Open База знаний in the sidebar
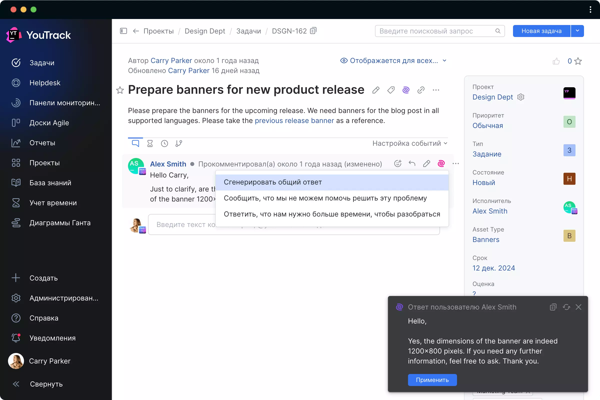This screenshot has height=400, width=600. [50, 183]
